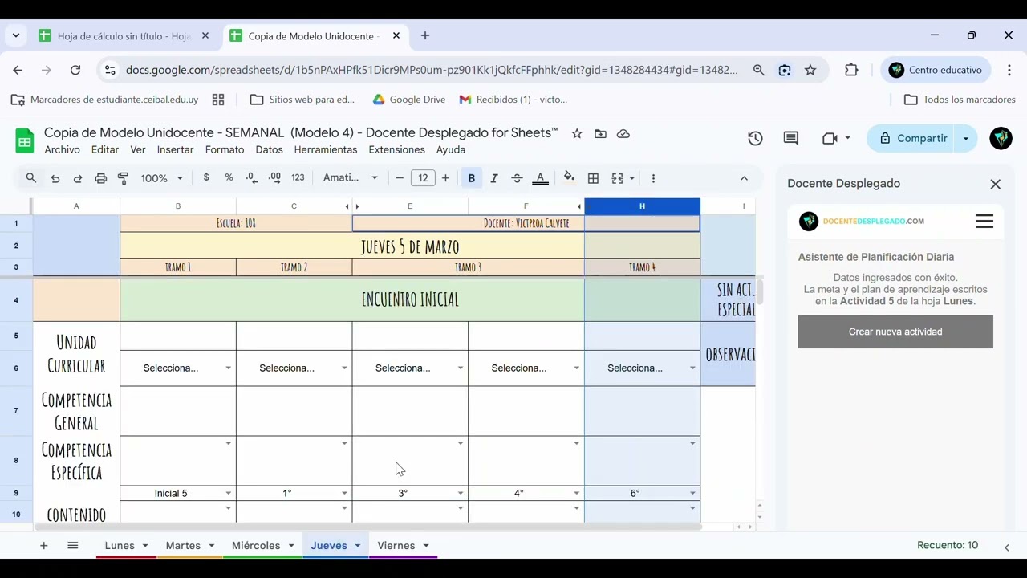Open Recibidos Gmail bookmark

pos(513,100)
